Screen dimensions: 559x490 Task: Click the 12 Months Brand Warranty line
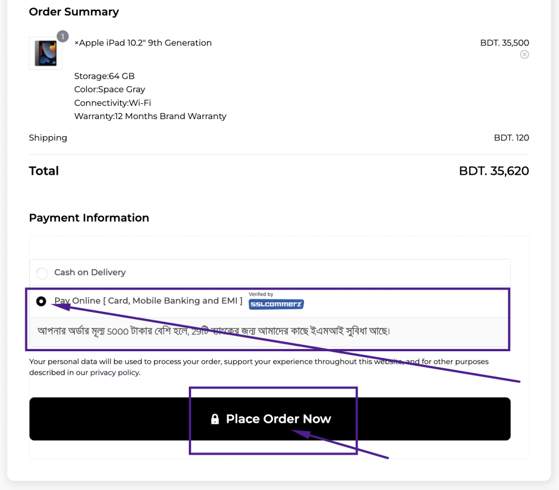[150, 116]
